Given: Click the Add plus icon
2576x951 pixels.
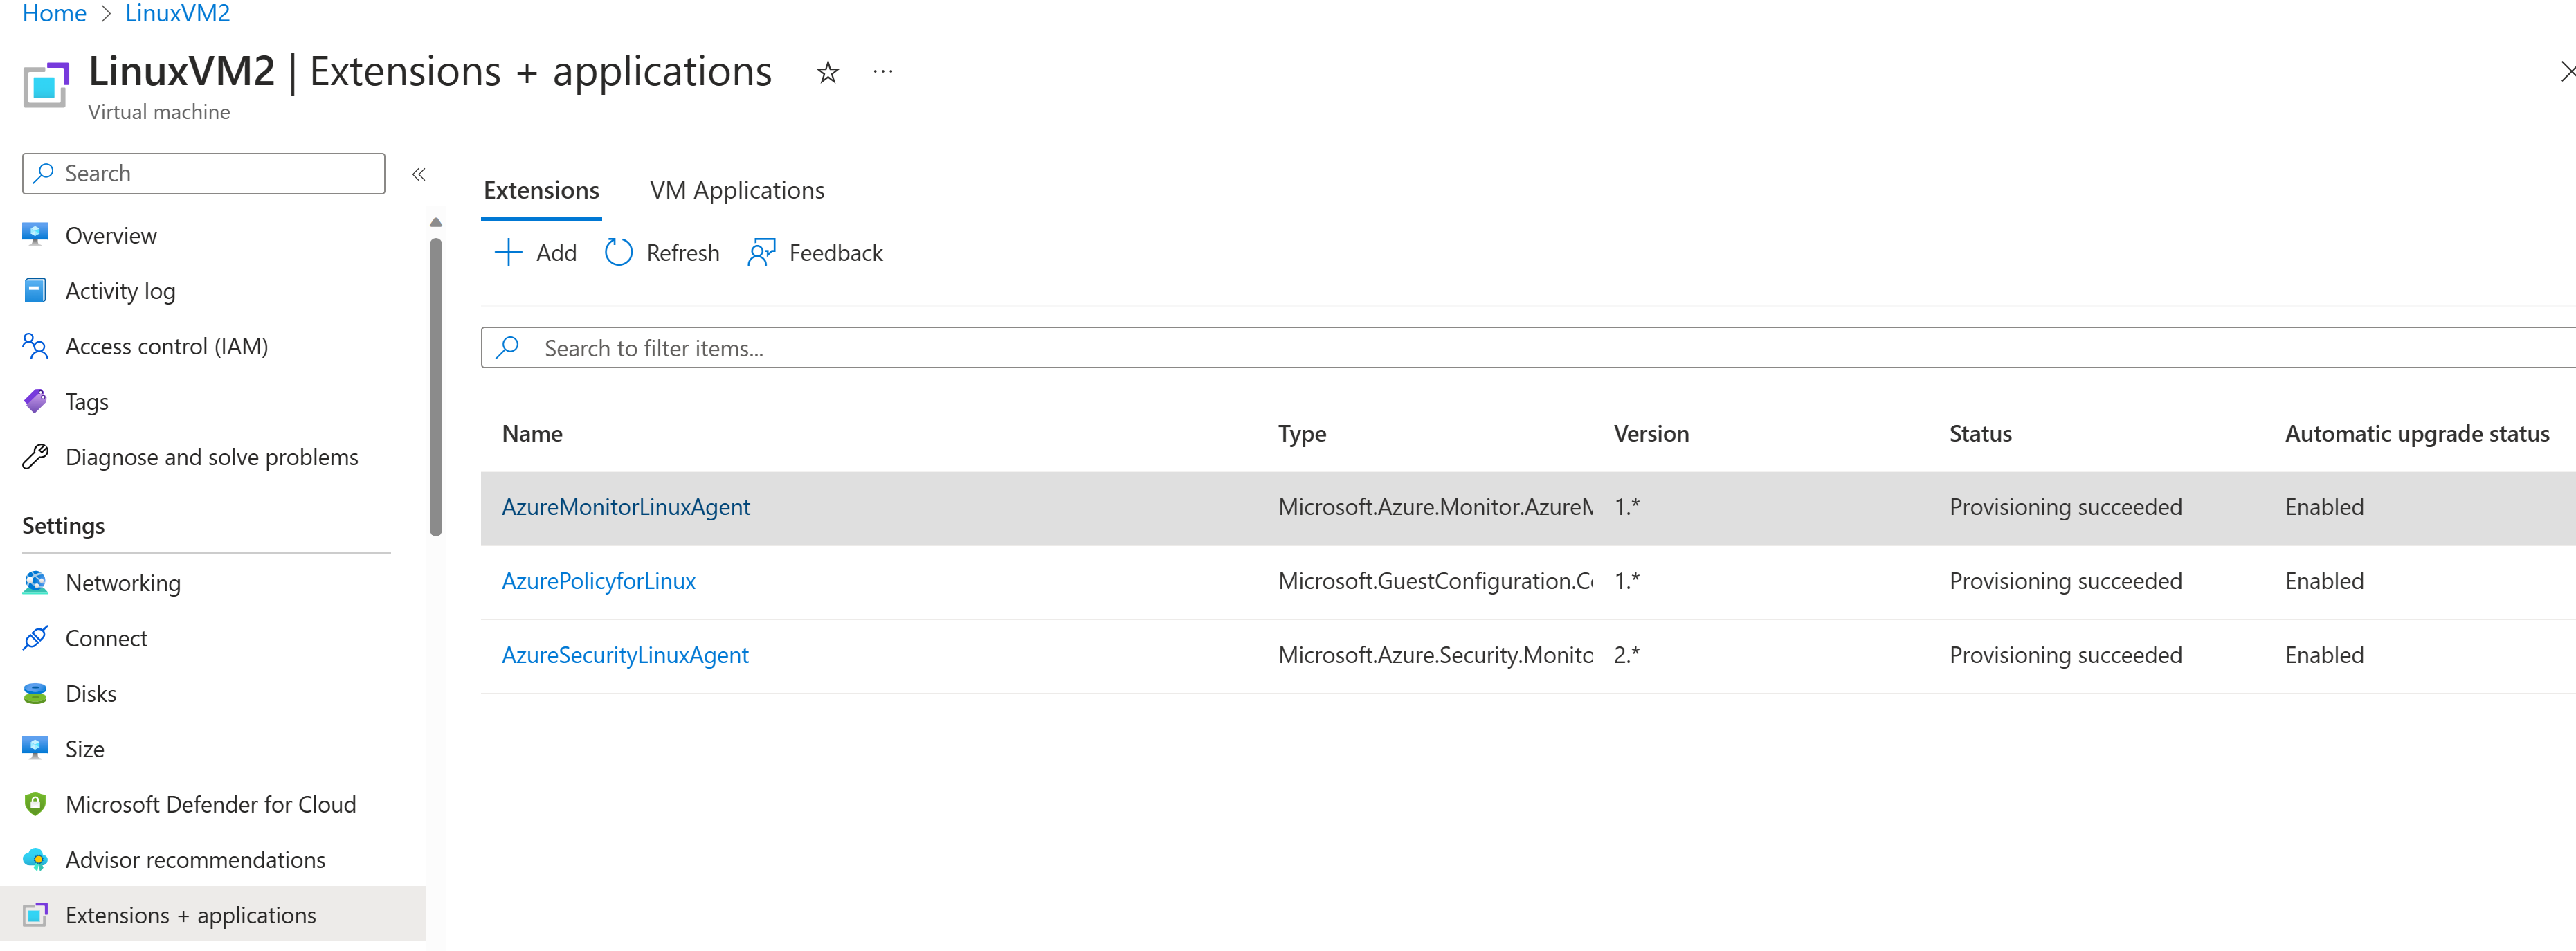Looking at the screenshot, I should pyautogui.click(x=508, y=252).
